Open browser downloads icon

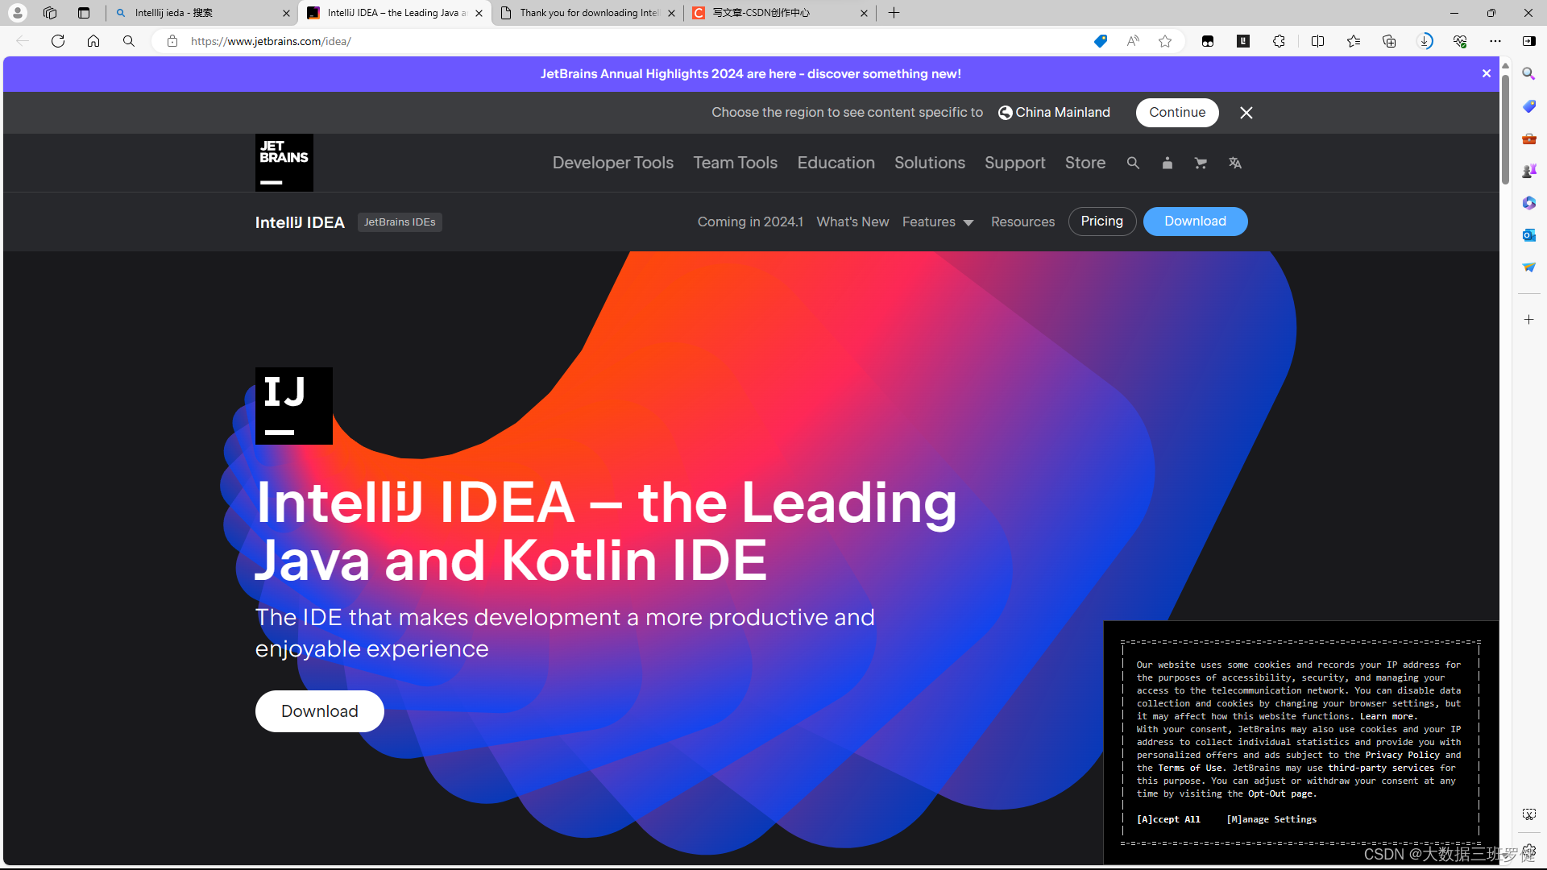click(1425, 41)
